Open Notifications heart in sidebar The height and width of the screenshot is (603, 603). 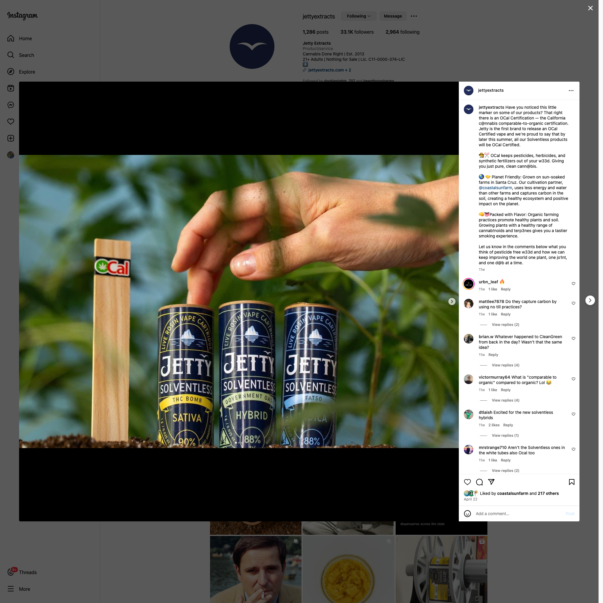[x=11, y=122]
